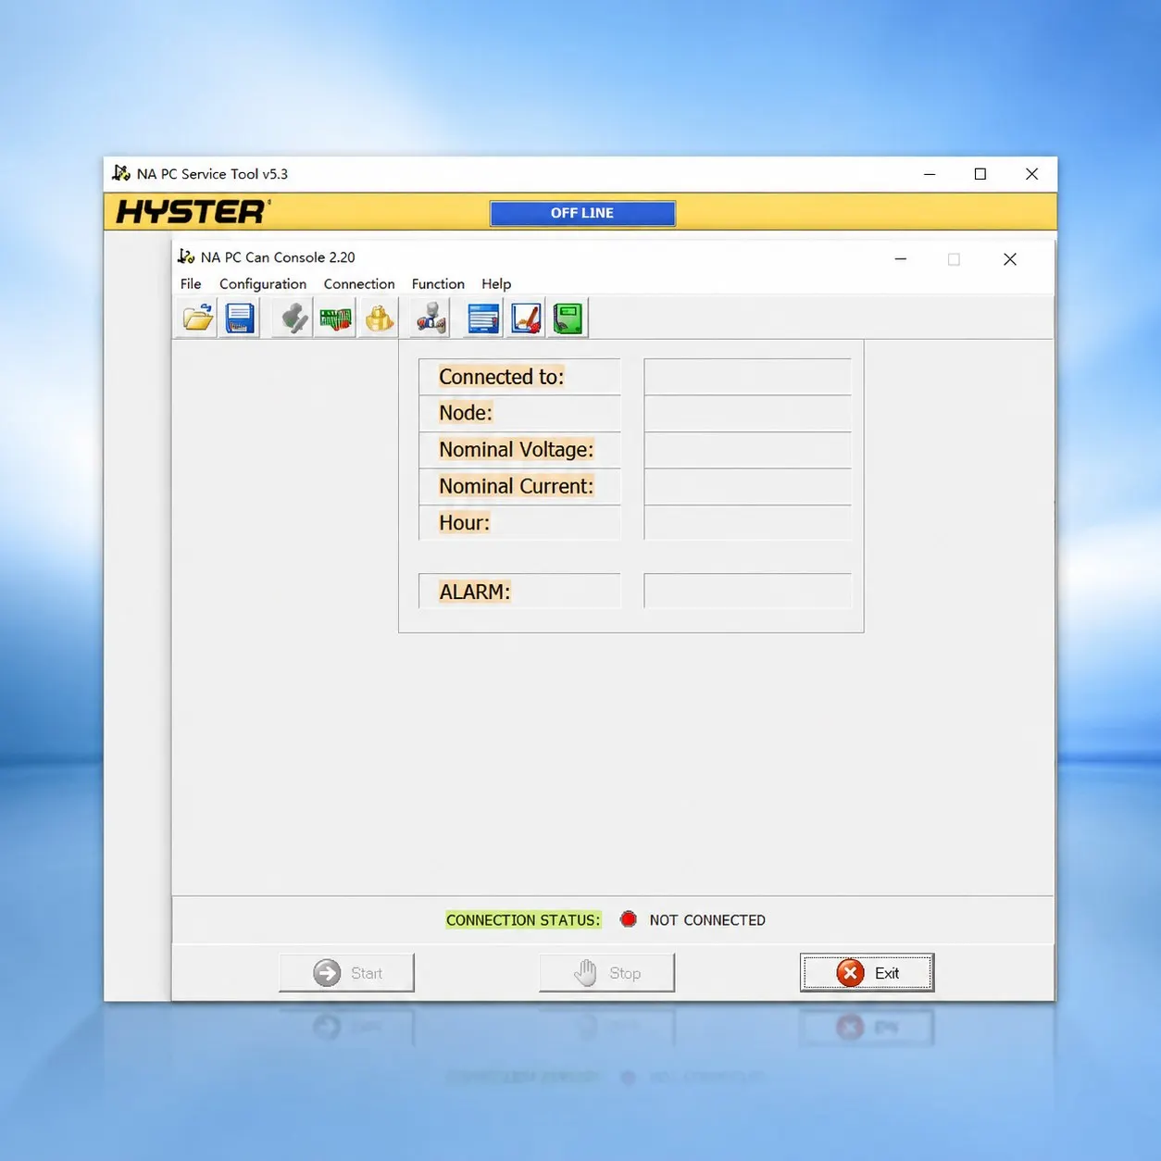Open the Connection menu

[x=359, y=284]
